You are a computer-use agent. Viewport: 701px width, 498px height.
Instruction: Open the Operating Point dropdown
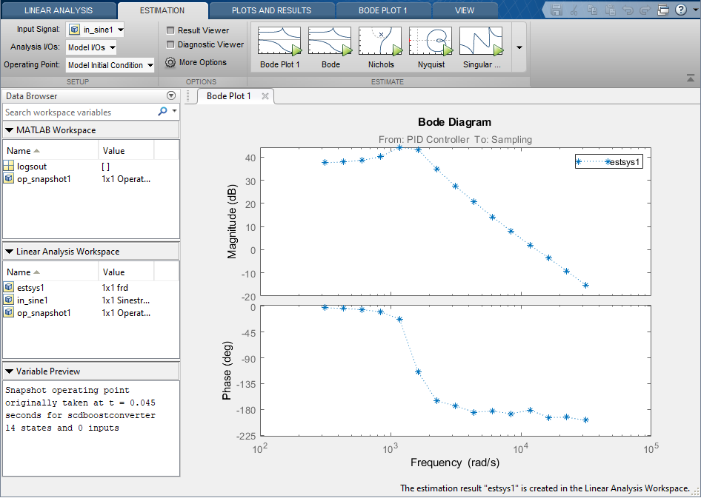point(110,65)
